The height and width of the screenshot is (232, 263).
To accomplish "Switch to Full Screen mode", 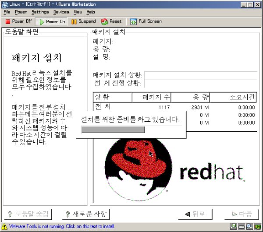I will click(146, 21).
